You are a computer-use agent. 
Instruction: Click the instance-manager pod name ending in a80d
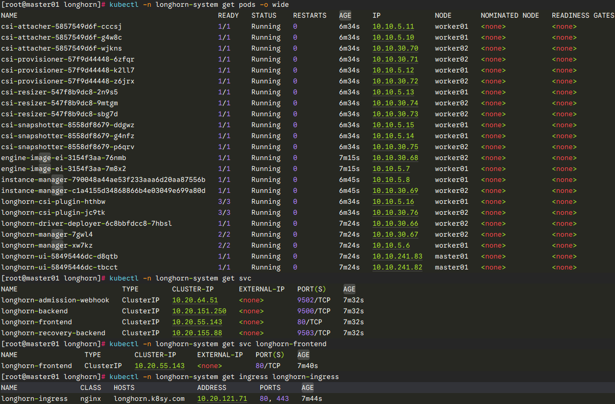(103, 191)
